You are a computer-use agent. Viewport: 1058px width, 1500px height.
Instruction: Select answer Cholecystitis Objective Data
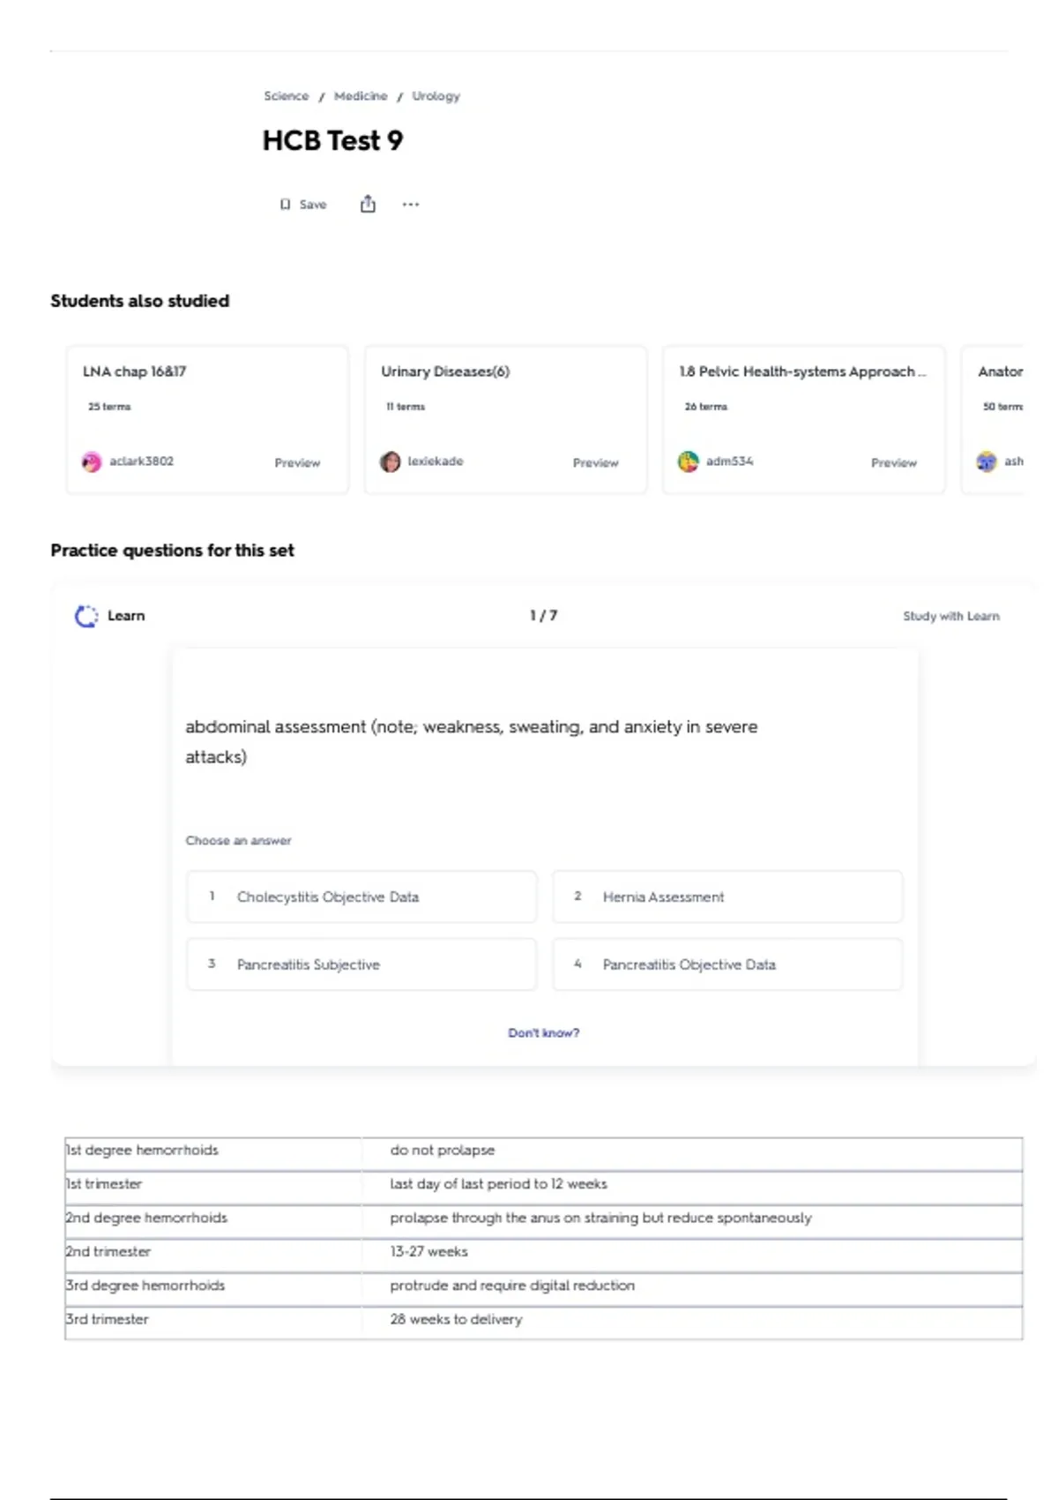click(x=361, y=896)
